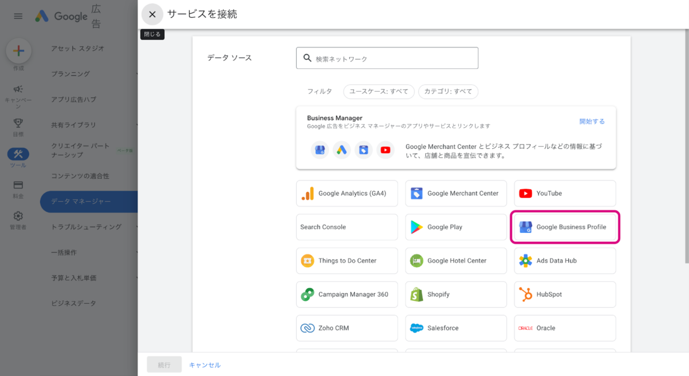
Task: Click the 開始する link
Action: pyautogui.click(x=591, y=122)
